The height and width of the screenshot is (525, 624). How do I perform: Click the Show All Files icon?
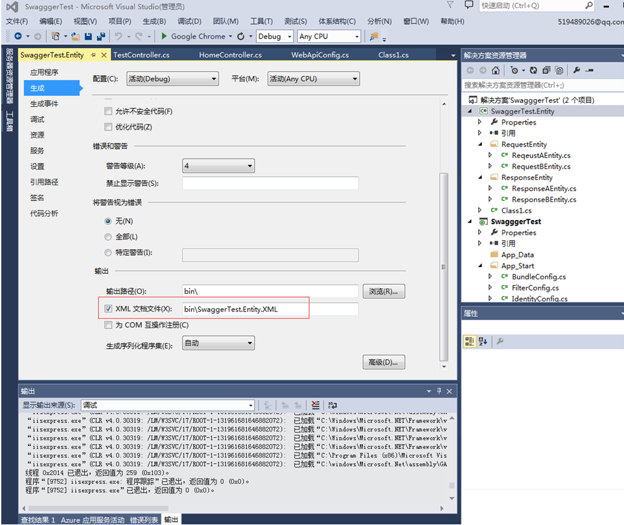coord(559,70)
